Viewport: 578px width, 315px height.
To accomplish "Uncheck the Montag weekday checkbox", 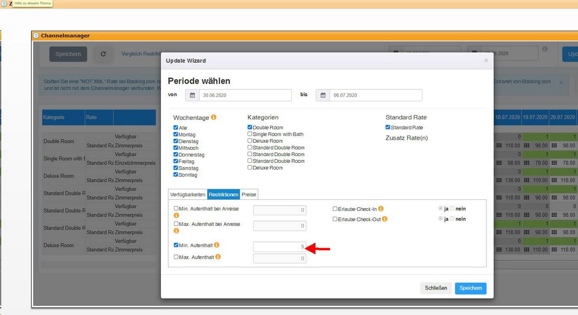I will [x=176, y=134].
